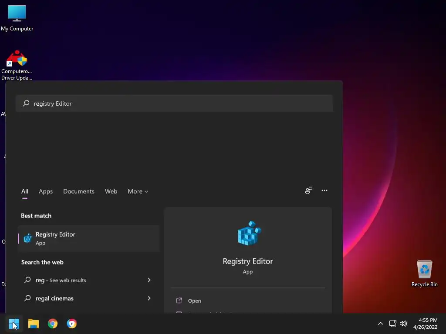Click magnifier icon beside regal cinemas

pos(27,298)
